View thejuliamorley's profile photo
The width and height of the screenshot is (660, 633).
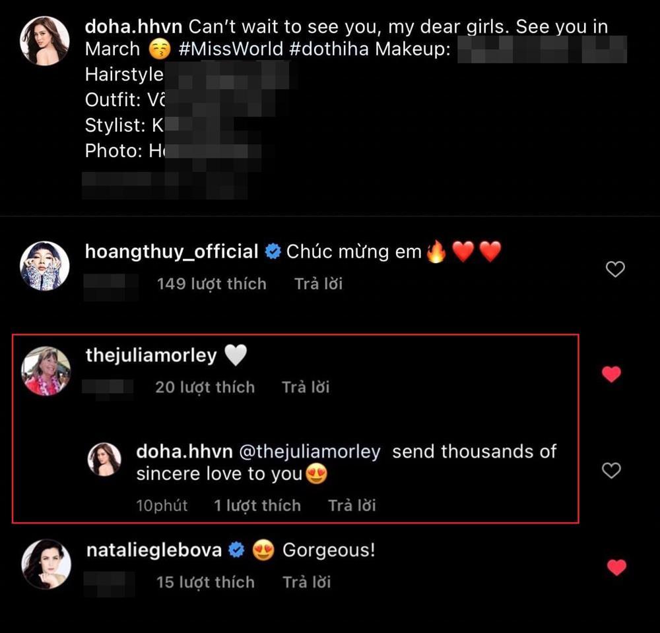tap(45, 371)
